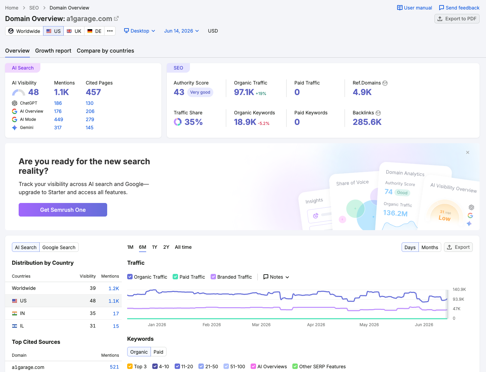Click the US flag icon in database selector
This screenshot has height=372, width=486.
(49, 31)
